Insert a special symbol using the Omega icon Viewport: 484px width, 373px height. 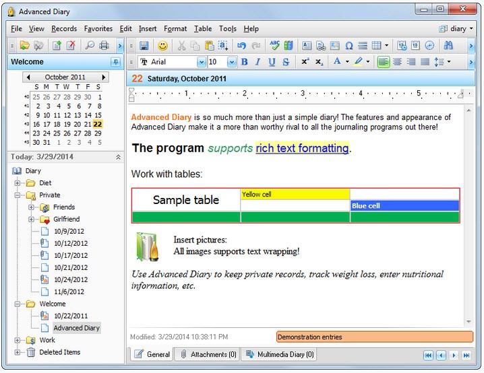(x=349, y=46)
